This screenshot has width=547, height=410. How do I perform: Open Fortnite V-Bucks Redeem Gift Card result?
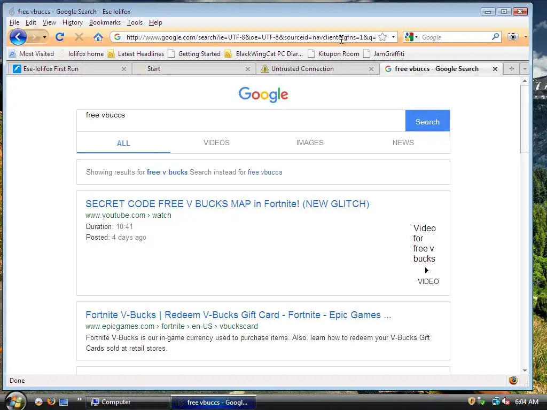tap(238, 315)
